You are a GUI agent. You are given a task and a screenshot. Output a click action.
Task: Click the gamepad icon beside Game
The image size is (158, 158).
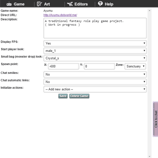(9, 4)
